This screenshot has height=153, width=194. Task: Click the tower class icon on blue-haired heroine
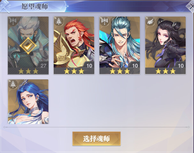[13, 84]
